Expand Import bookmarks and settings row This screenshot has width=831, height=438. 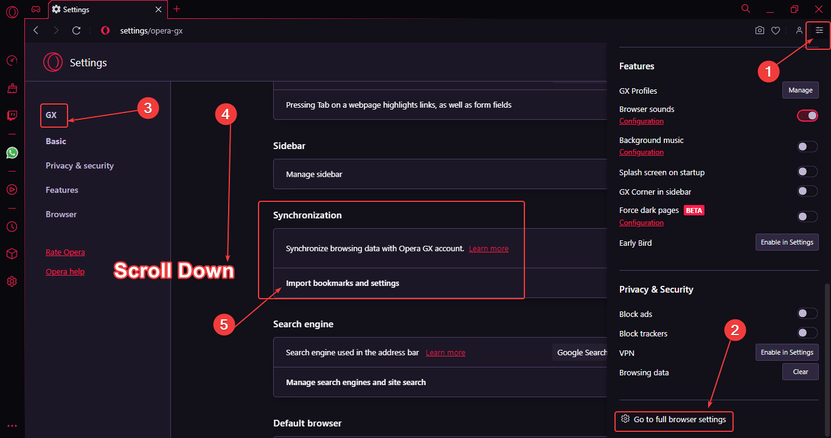(x=342, y=283)
